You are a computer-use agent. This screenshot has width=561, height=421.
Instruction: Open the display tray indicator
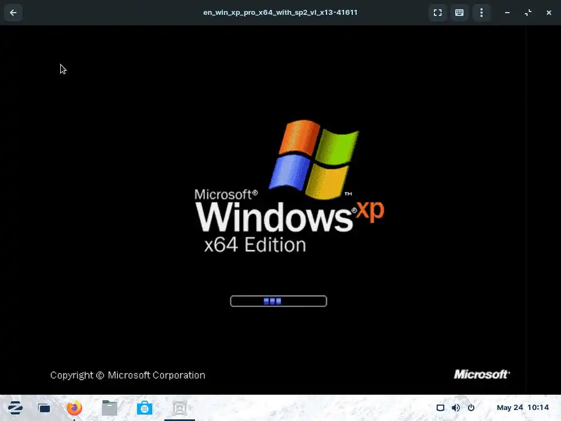point(440,408)
